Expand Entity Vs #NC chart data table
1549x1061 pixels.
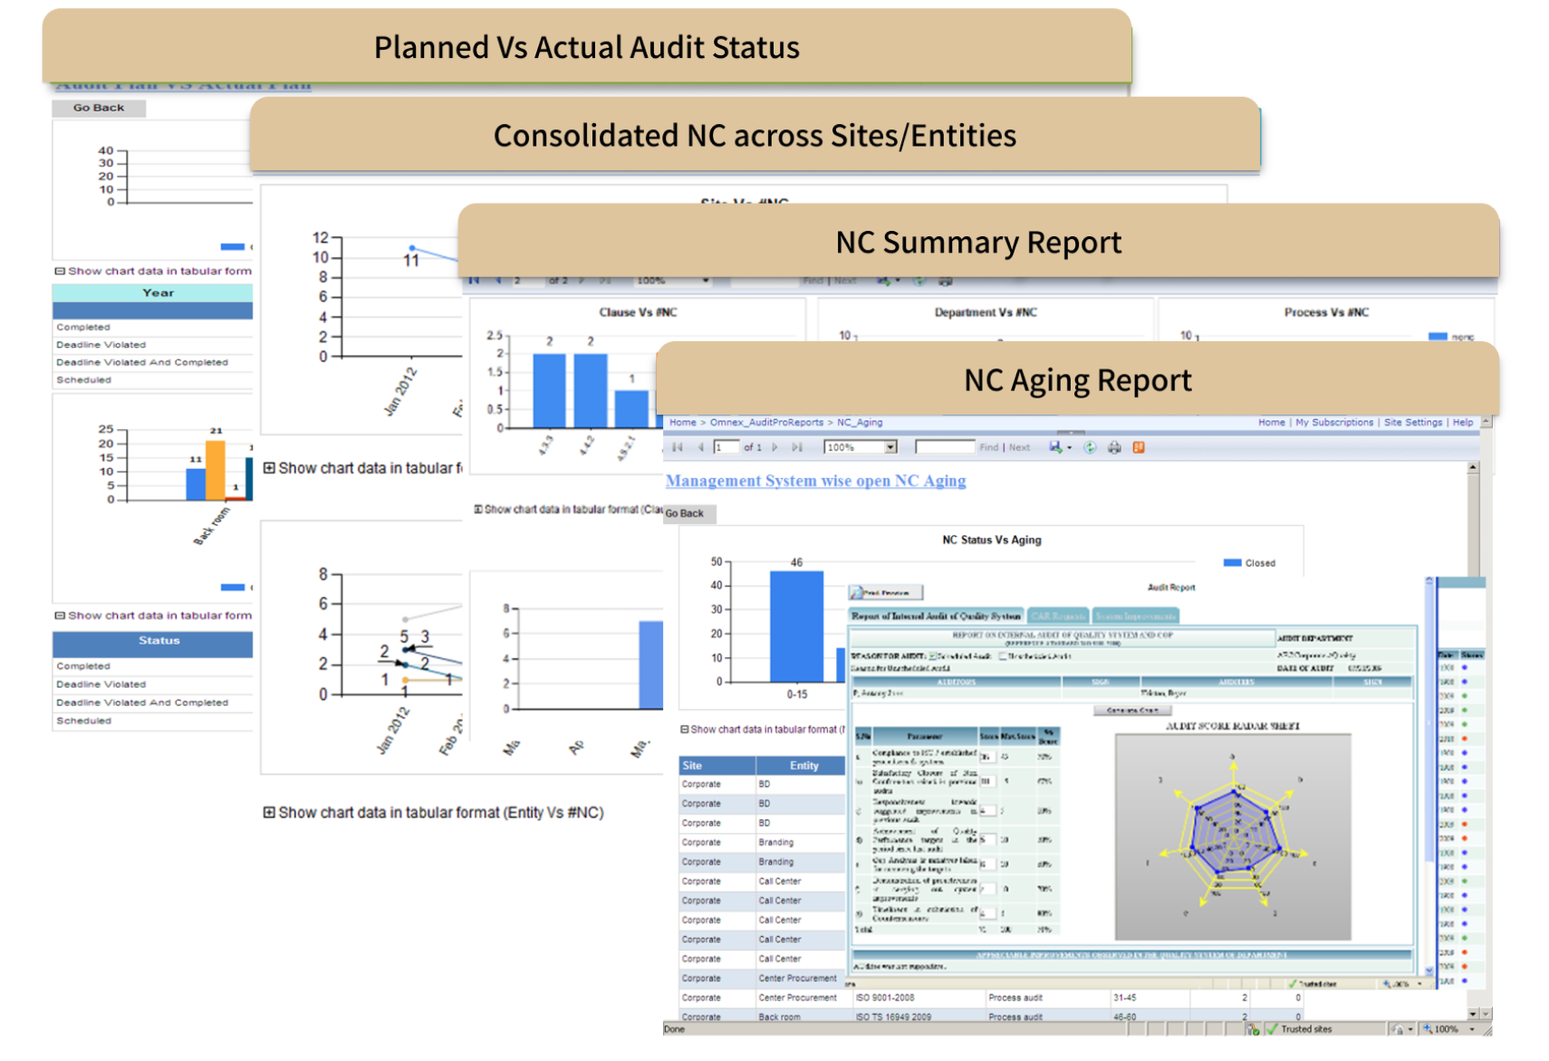pyautogui.click(x=269, y=812)
